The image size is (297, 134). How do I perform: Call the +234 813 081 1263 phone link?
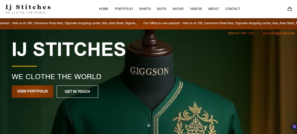(x=241, y=33)
